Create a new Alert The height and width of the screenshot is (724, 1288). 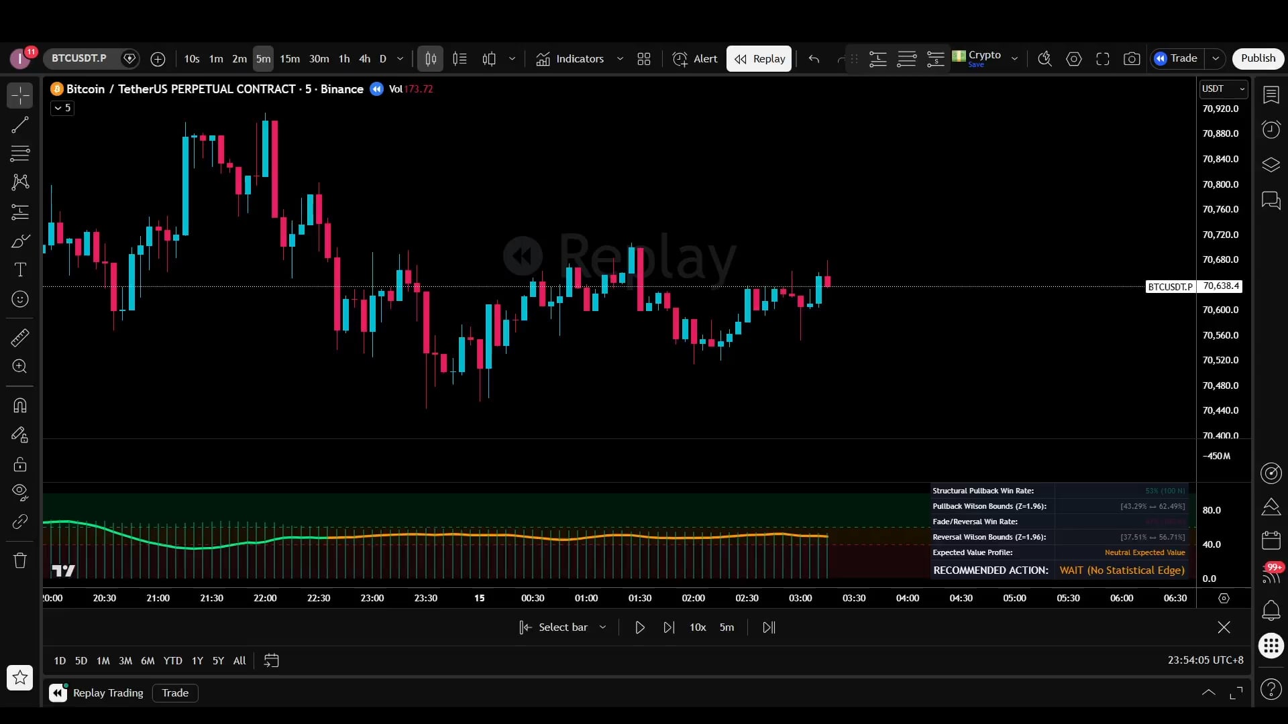pos(695,59)
